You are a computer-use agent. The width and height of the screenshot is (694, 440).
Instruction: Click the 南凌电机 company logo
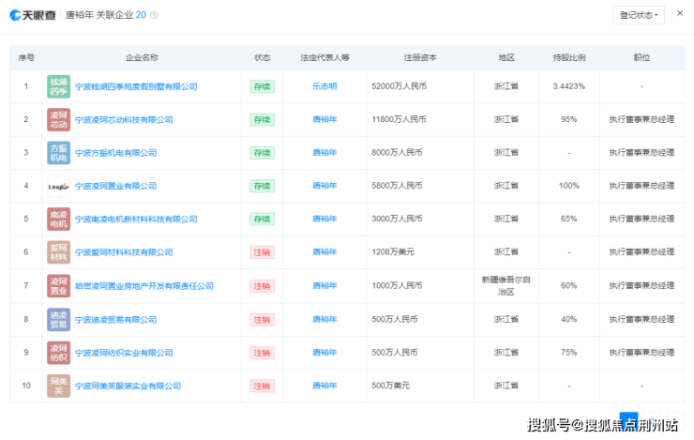click(x=58, y=220)
